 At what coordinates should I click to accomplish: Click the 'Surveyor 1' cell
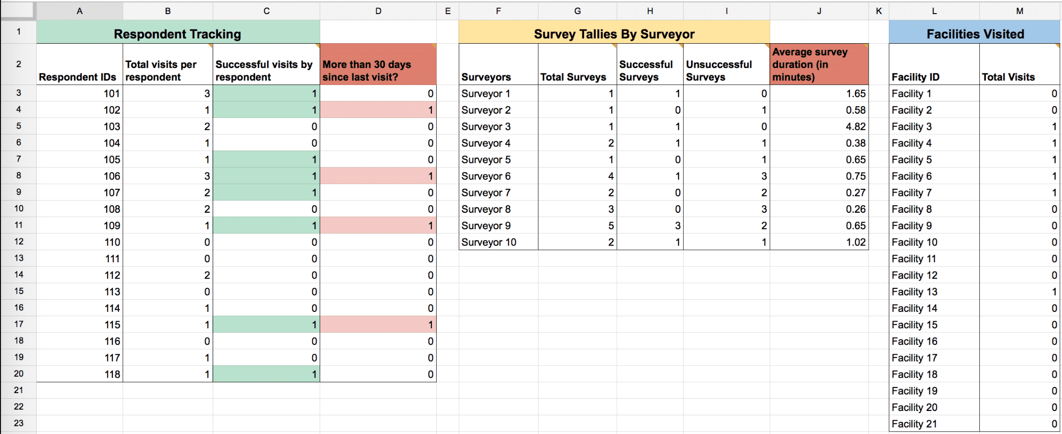coord(498,93)
